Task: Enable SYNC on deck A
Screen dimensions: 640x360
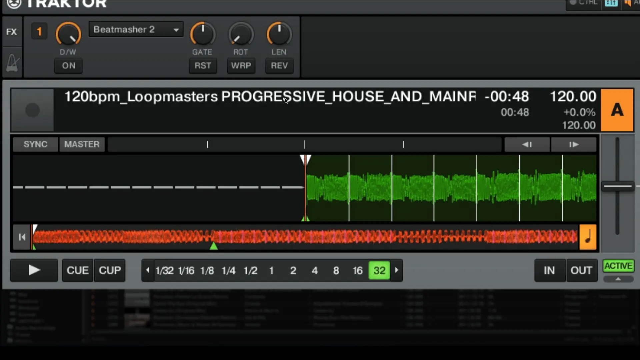Action: point(35,144)
